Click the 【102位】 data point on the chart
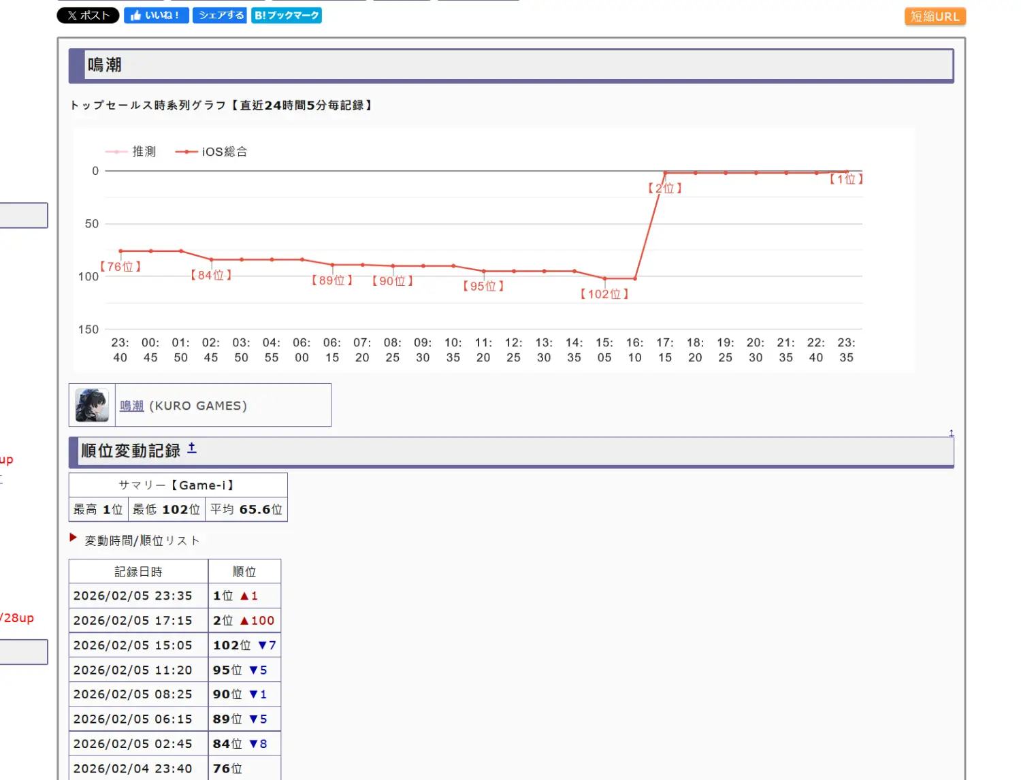This screenshot has height=780, width=1021. click(604, 278)
